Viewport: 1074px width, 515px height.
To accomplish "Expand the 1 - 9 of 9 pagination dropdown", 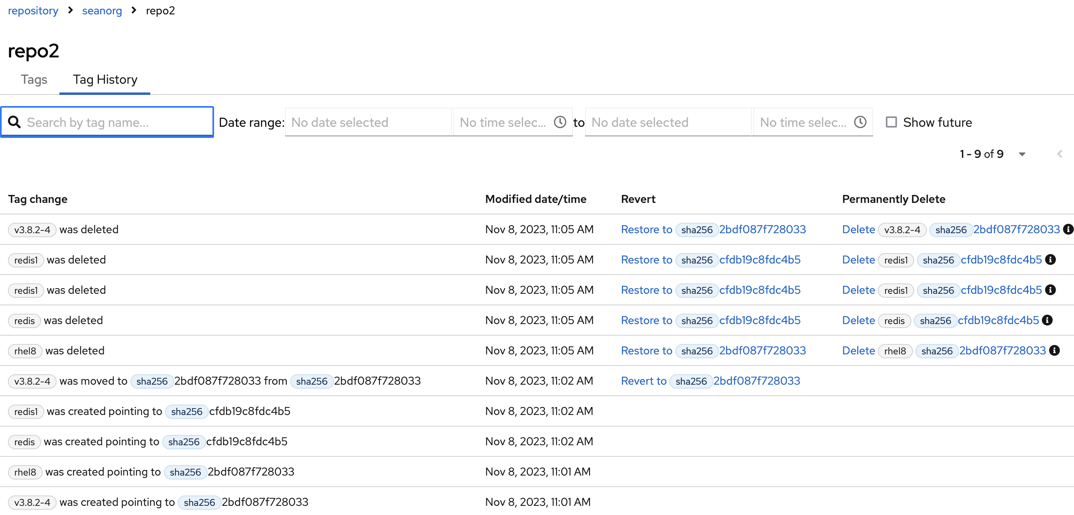I will pos(1021,154).
